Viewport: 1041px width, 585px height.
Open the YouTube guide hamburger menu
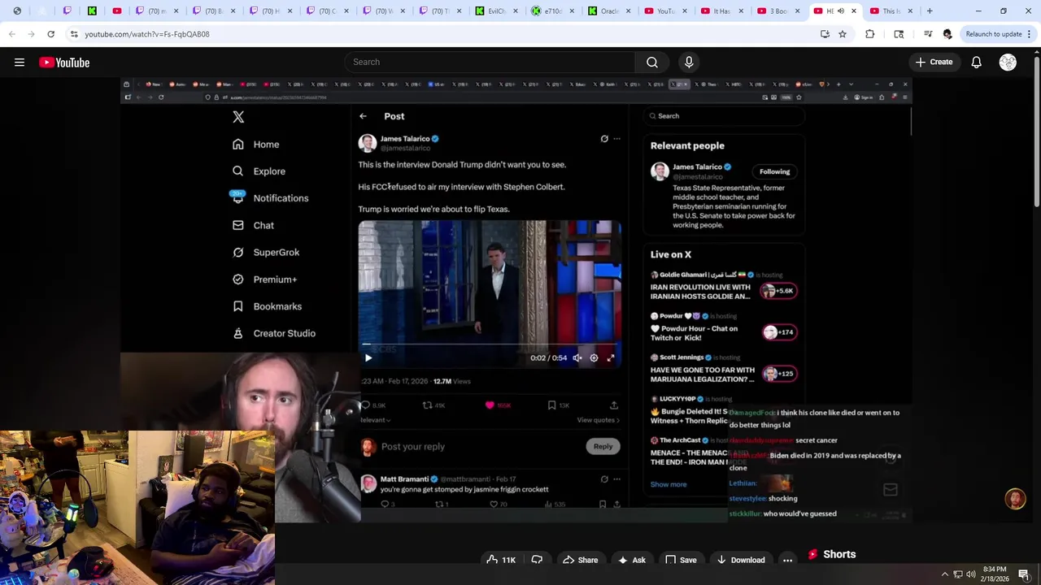coord(20,63)
